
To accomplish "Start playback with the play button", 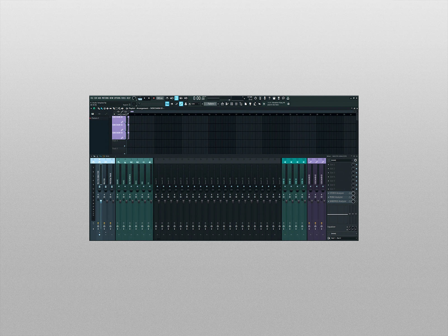I will (144, 98).
